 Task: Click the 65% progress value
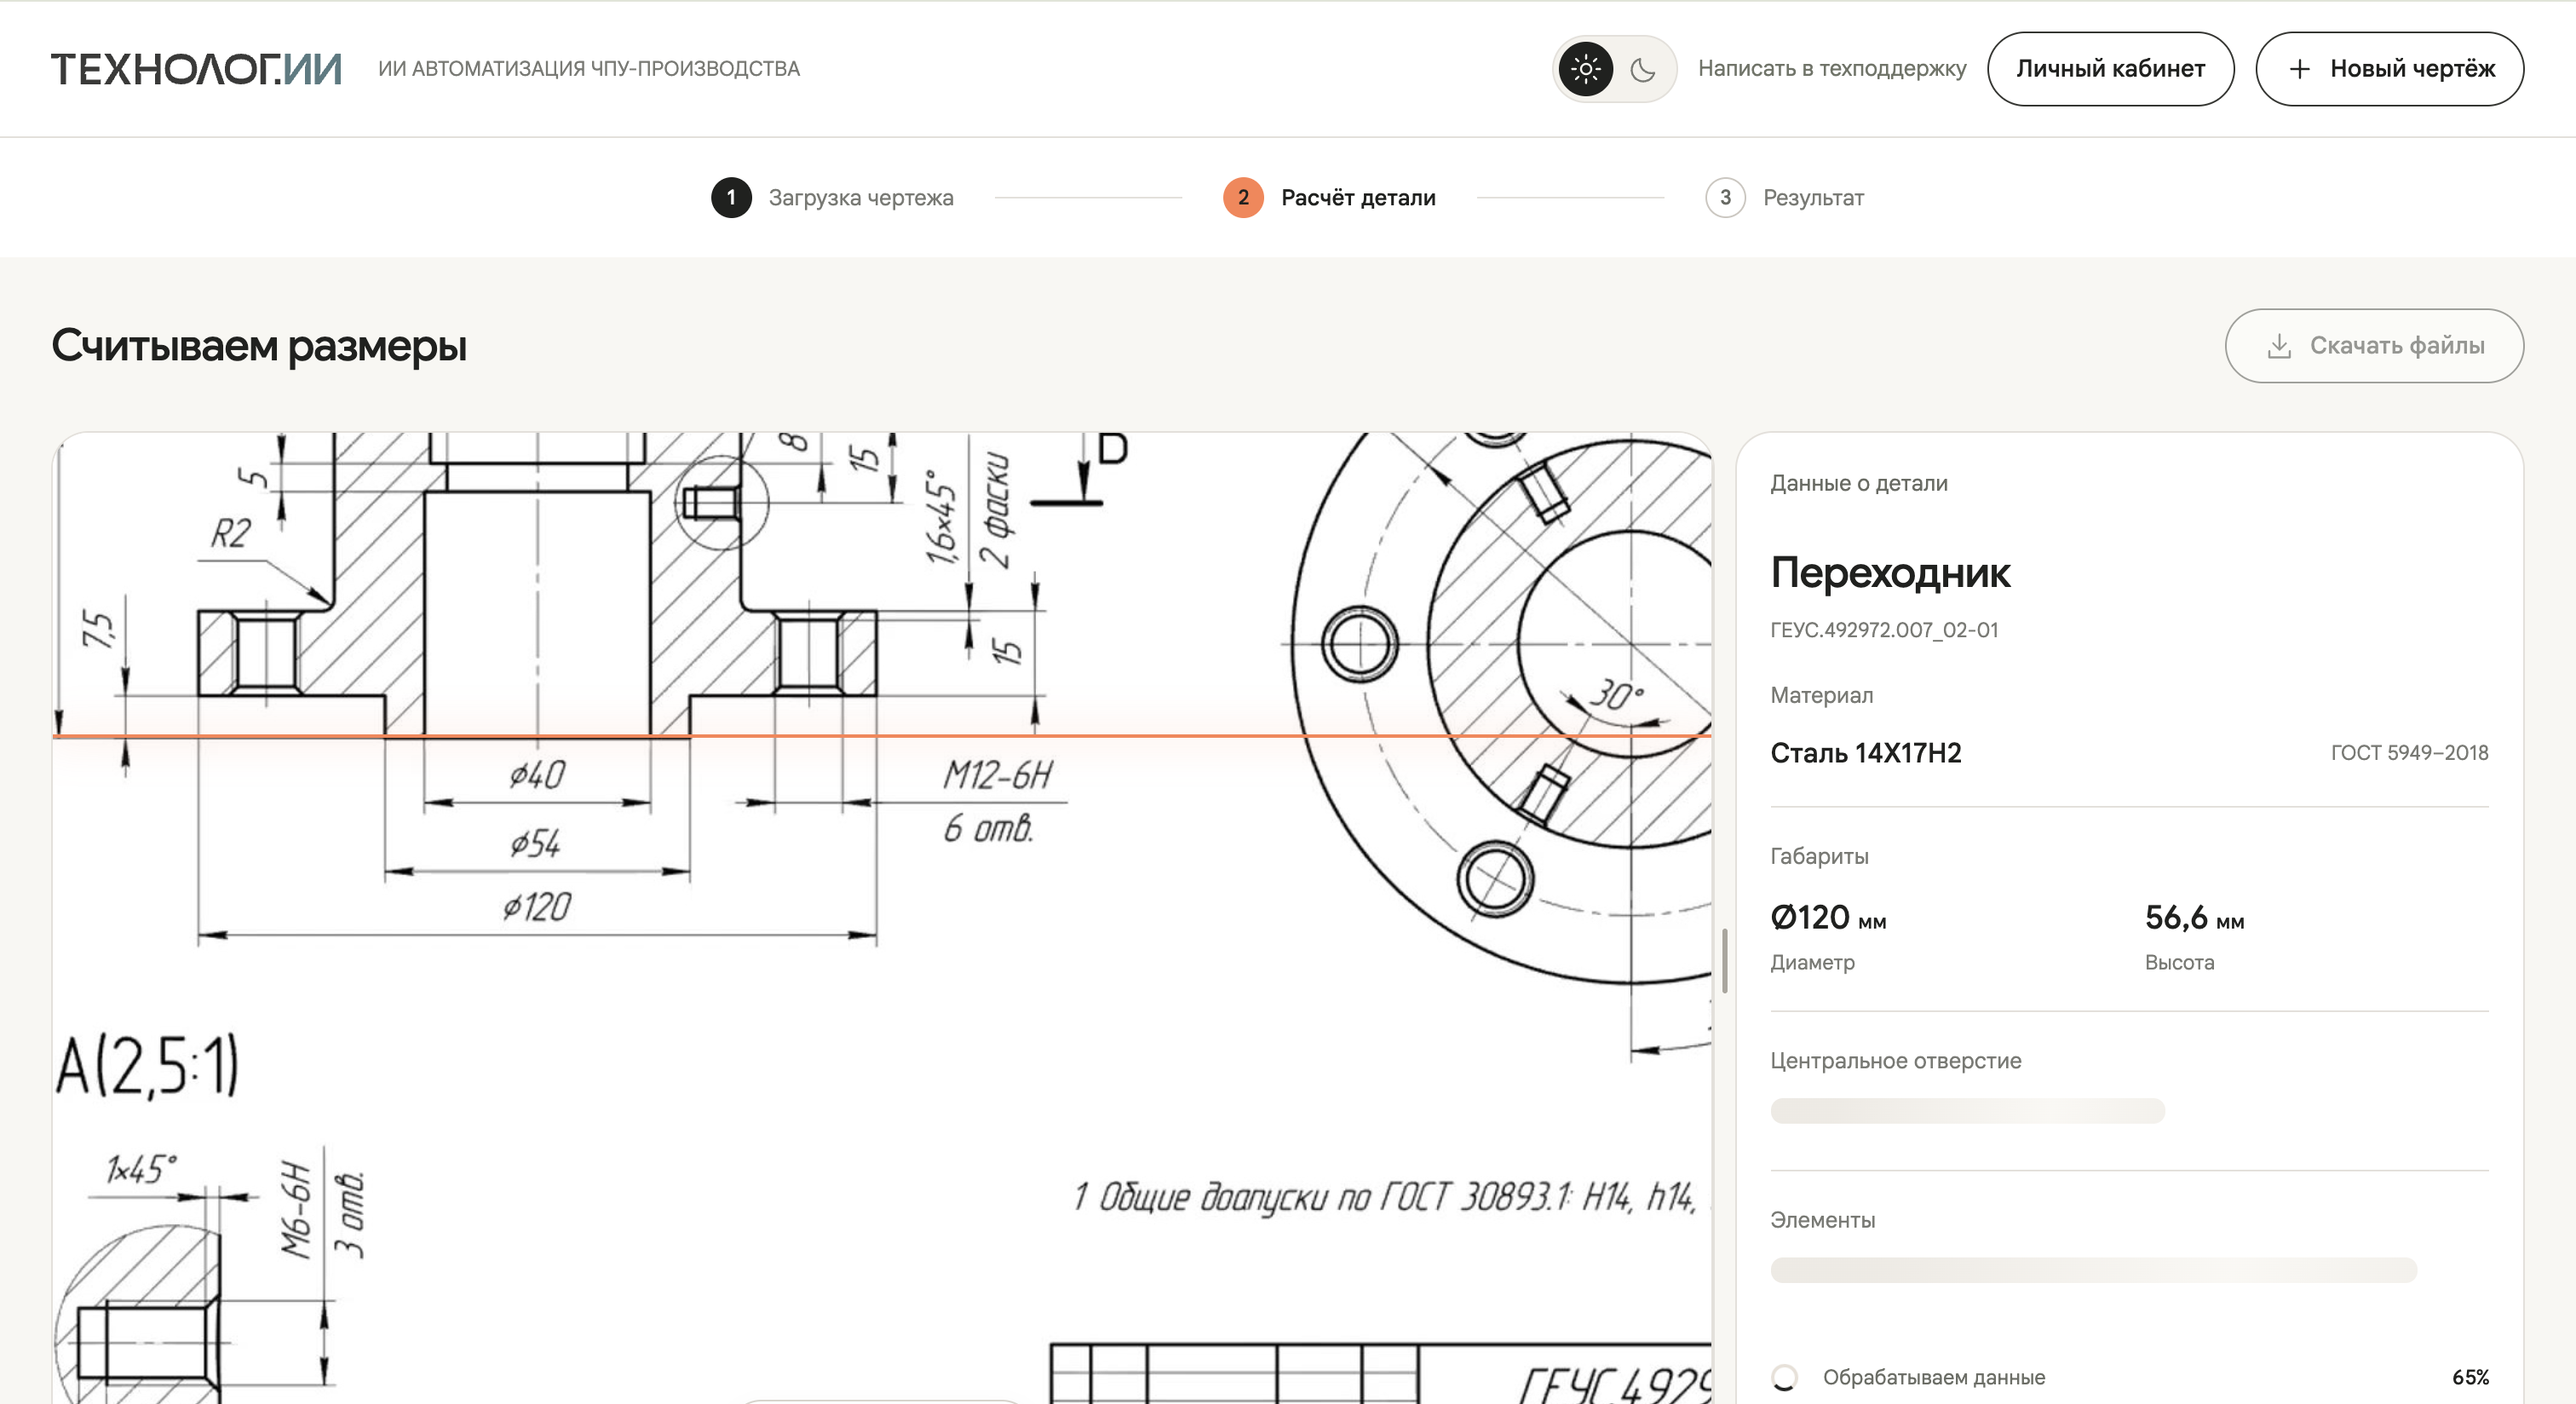(2470, 1377)
